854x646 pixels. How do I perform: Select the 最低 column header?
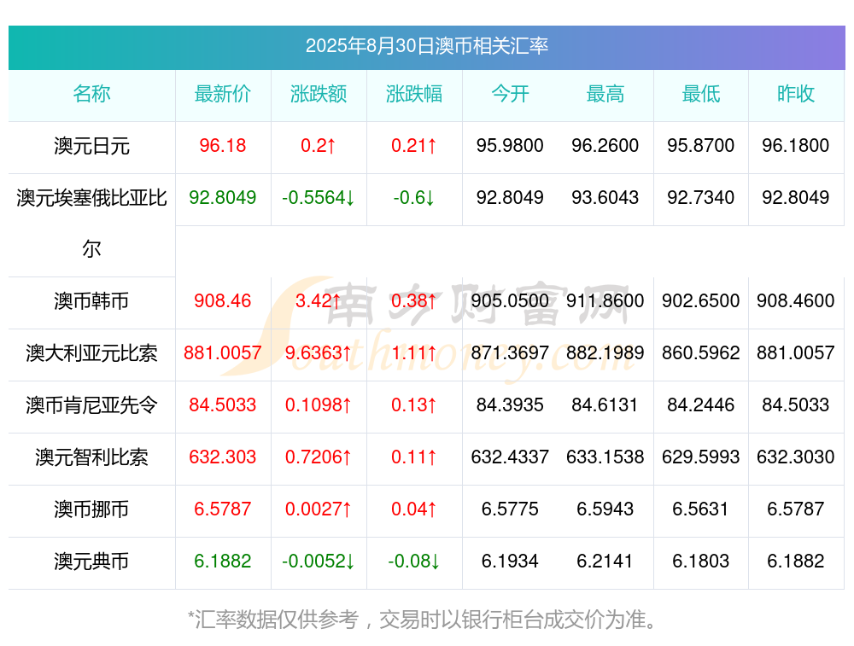click(x=701, y=94)
